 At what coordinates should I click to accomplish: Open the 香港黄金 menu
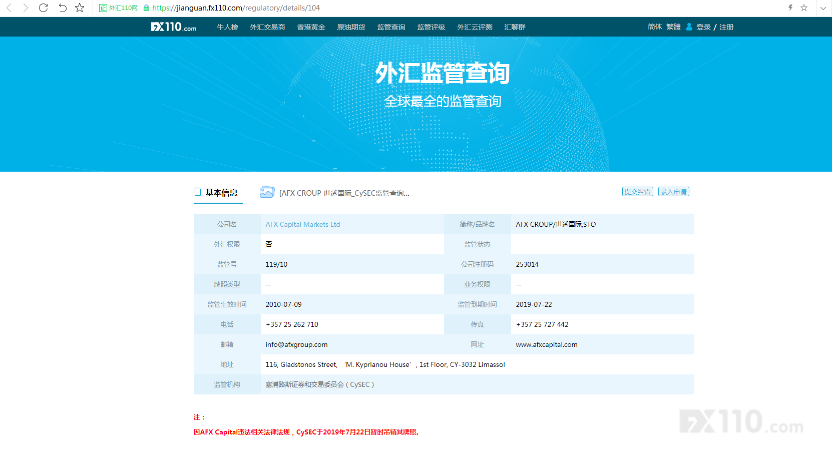[311, 27]
